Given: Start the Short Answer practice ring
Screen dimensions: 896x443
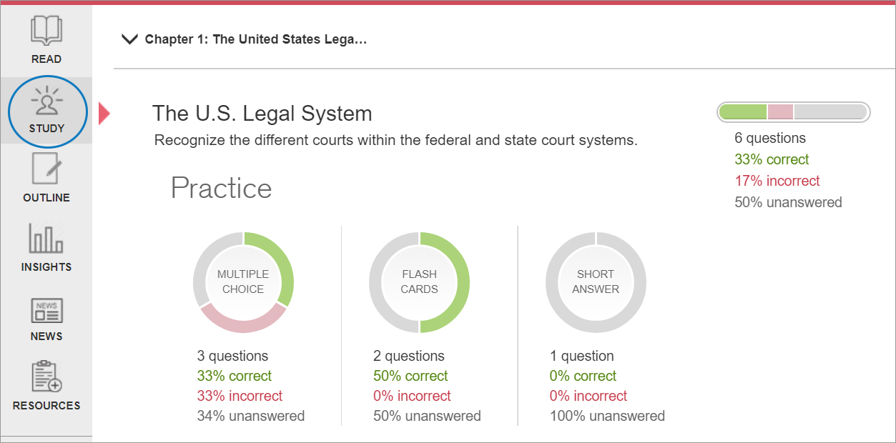Looking at the screenshot, I should click(x=596, y=282).
